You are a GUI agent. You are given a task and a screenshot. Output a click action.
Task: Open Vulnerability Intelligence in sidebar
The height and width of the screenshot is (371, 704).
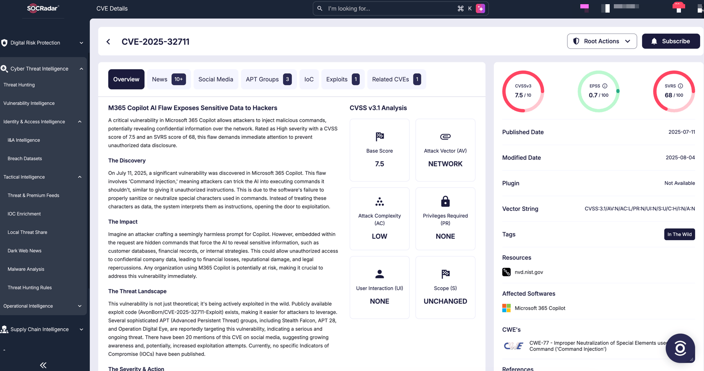[x=29, y=103]
